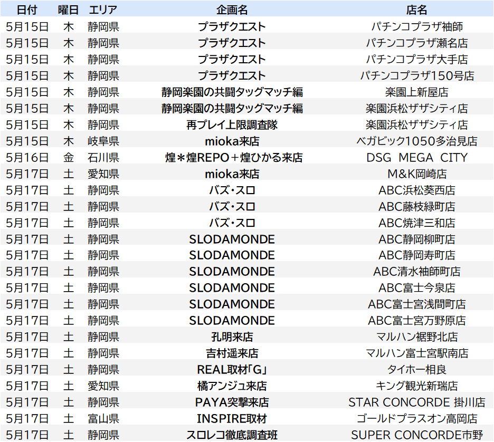The height and width of the screenshot is (442, 494).
Task: Select store cell マルハン裾野北店
Action: tap(417, 337)
